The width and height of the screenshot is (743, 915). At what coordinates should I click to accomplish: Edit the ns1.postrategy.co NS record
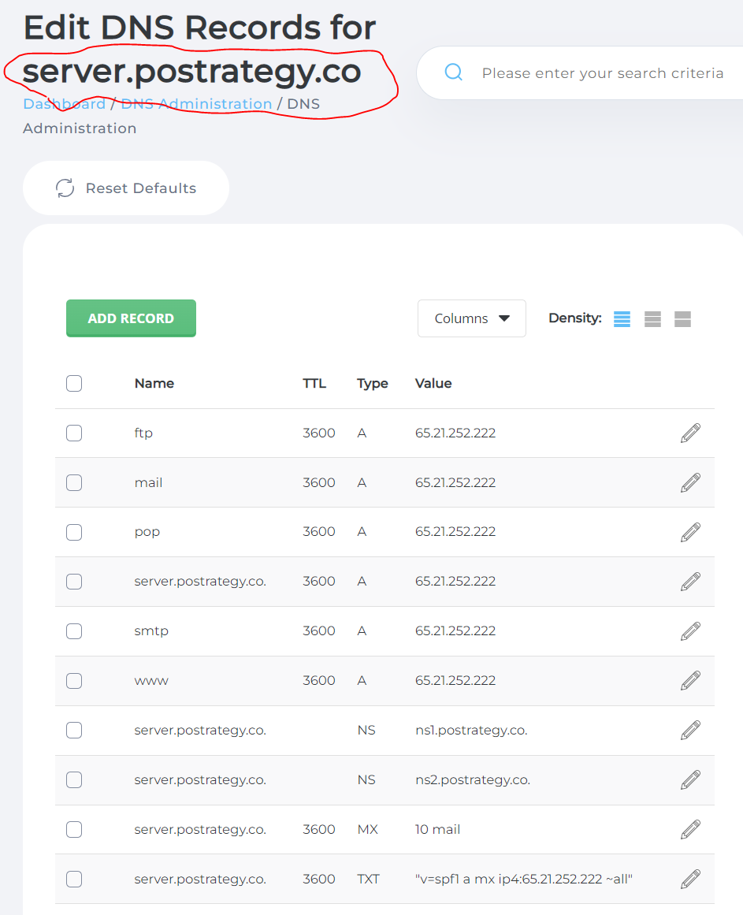coord(689,730)
